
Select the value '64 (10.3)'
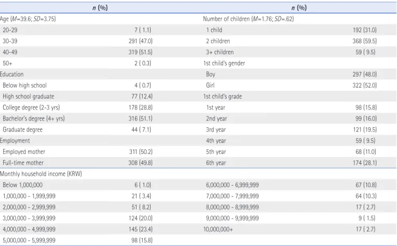(x=366, y=196)
